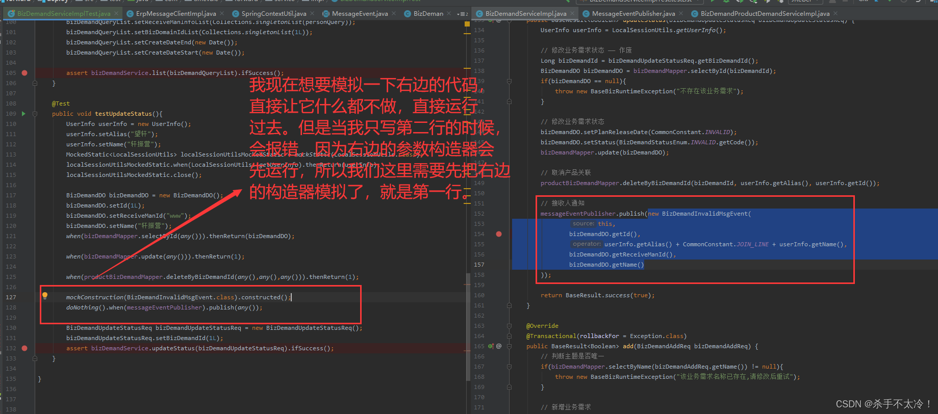Click line number 157 in the right gutter

click(479, 265)
